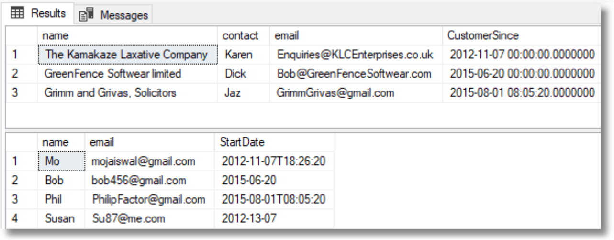
Task: Select the Enquiries@KLCEnterprises.co.uk email cell
Action: [x=356, y=55]
